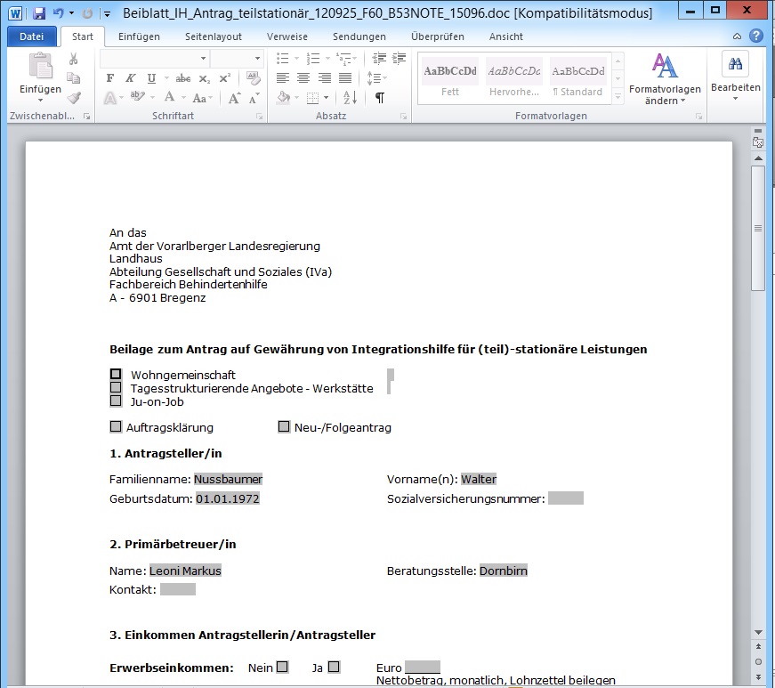The height and width of the screenshot is (688, 775).
Task: Clear formatting with the eraser icon
Action: pyautogui.click(x=254, y=78)
